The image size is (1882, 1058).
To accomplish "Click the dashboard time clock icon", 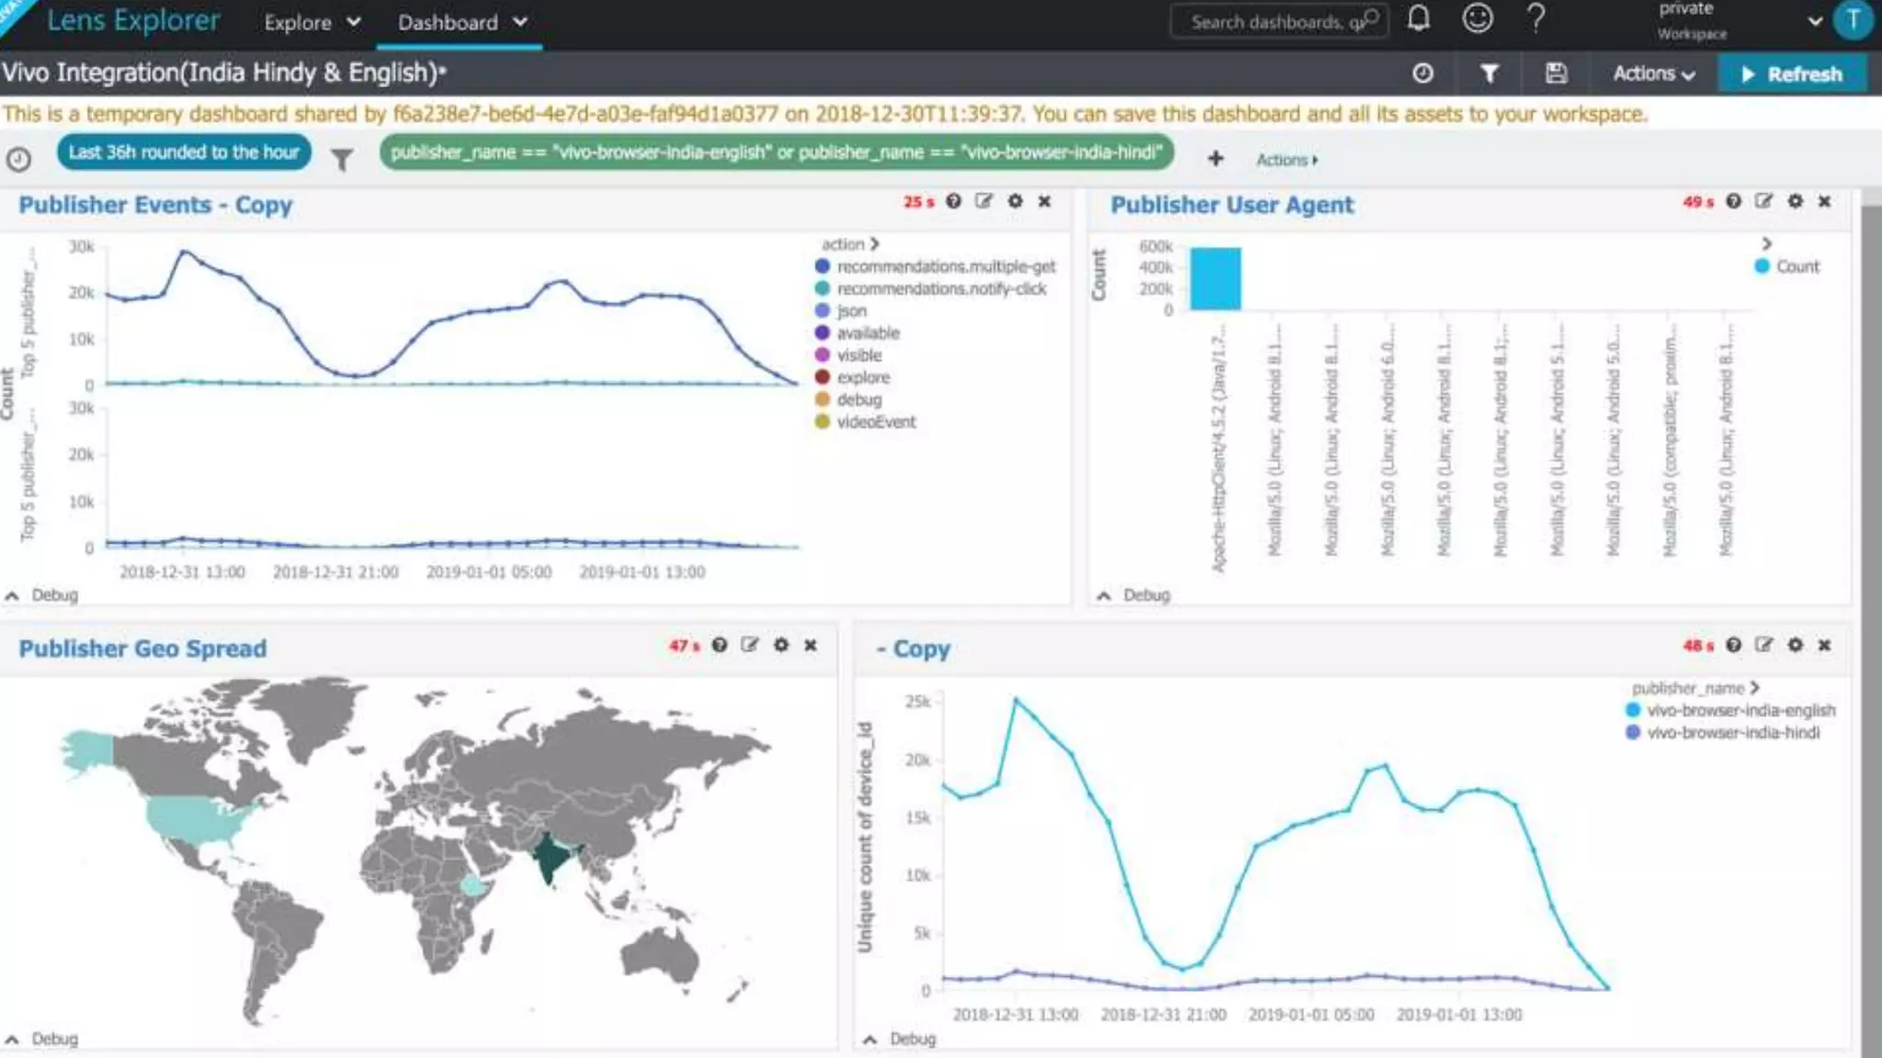I will tap(1423, 73).
